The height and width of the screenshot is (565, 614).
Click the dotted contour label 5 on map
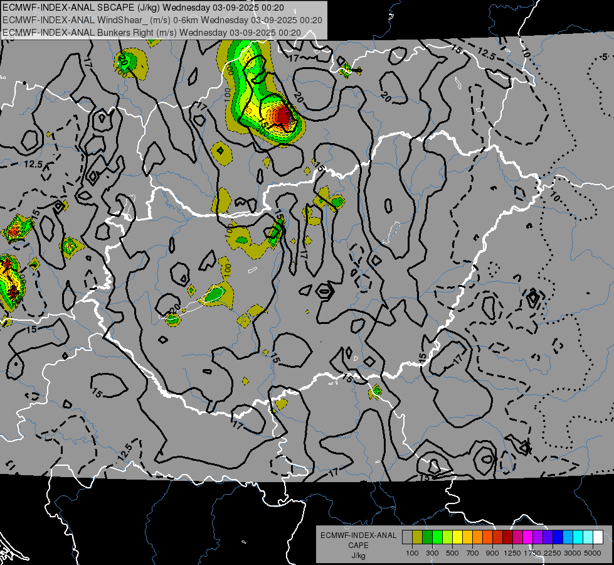click(605, 57)
